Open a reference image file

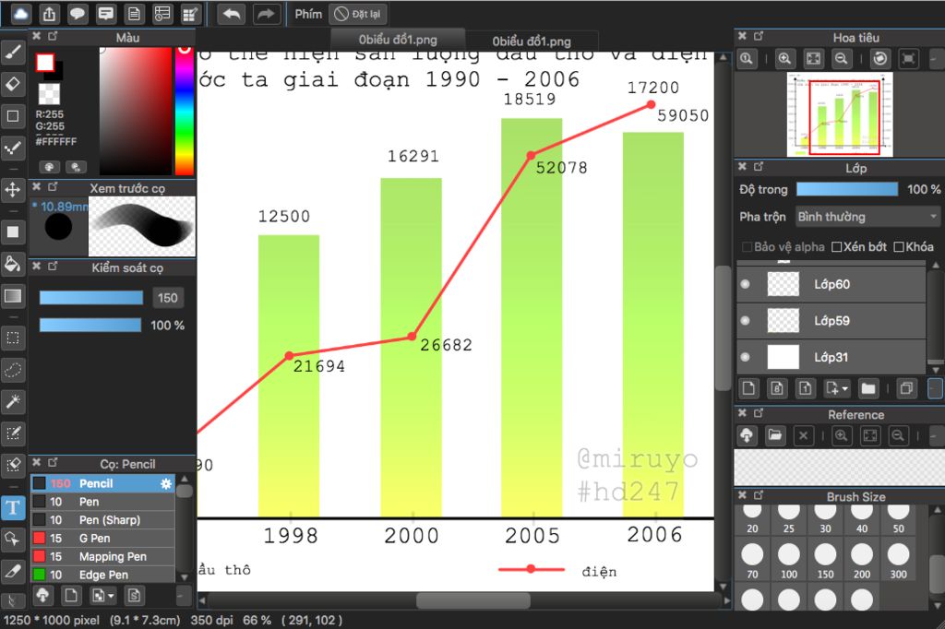pos(775,435)
